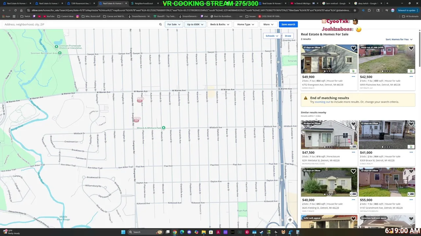Change the Sort: Homes for You order

pos(399,39)
